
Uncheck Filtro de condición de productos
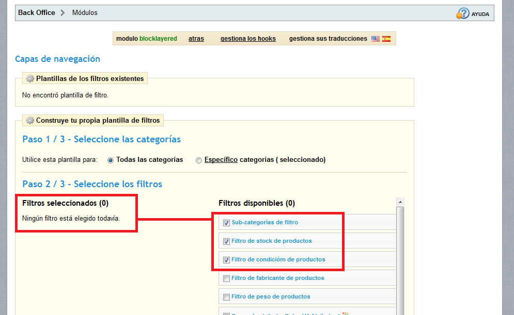226,260
